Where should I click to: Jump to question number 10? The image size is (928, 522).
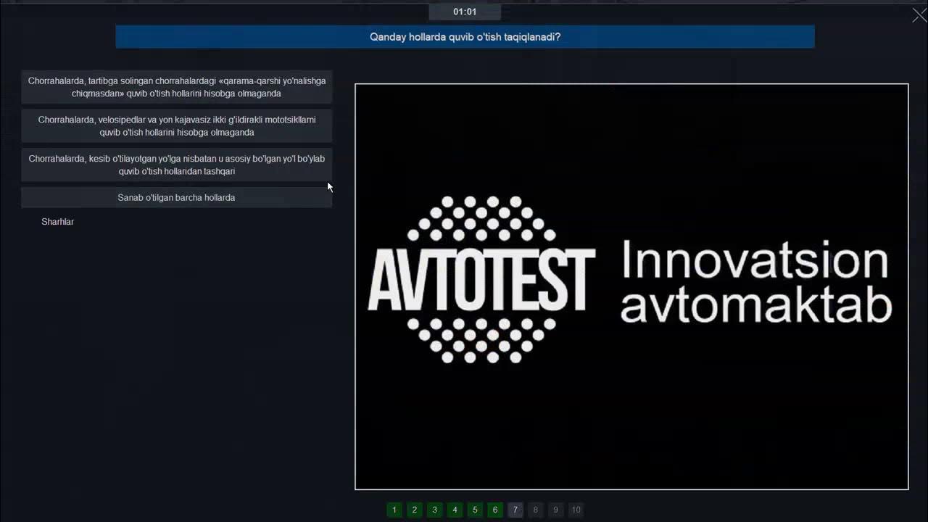pos(576,510)
